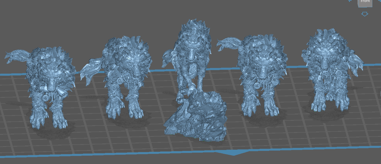The height and width of the screenshot is (164, 381).
Task: Click the round medallion on the second wolf
Action: (x=119, y=81)
